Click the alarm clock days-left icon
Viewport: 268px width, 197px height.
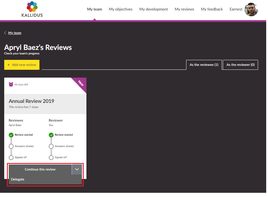11,85
